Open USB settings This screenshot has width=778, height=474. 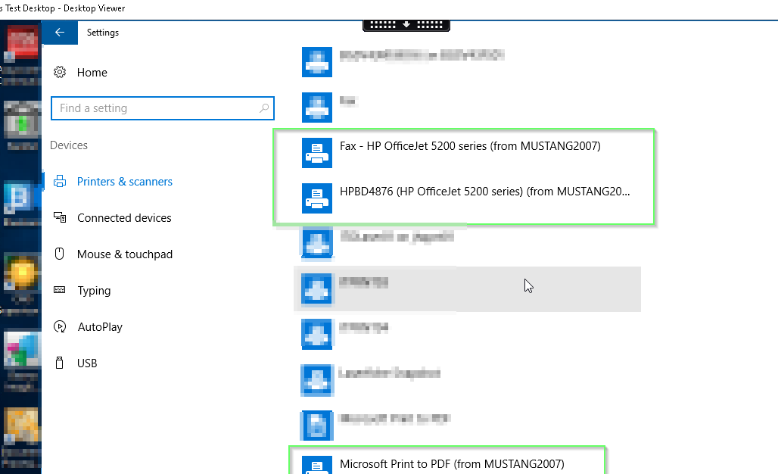click(x=87, y=363)
